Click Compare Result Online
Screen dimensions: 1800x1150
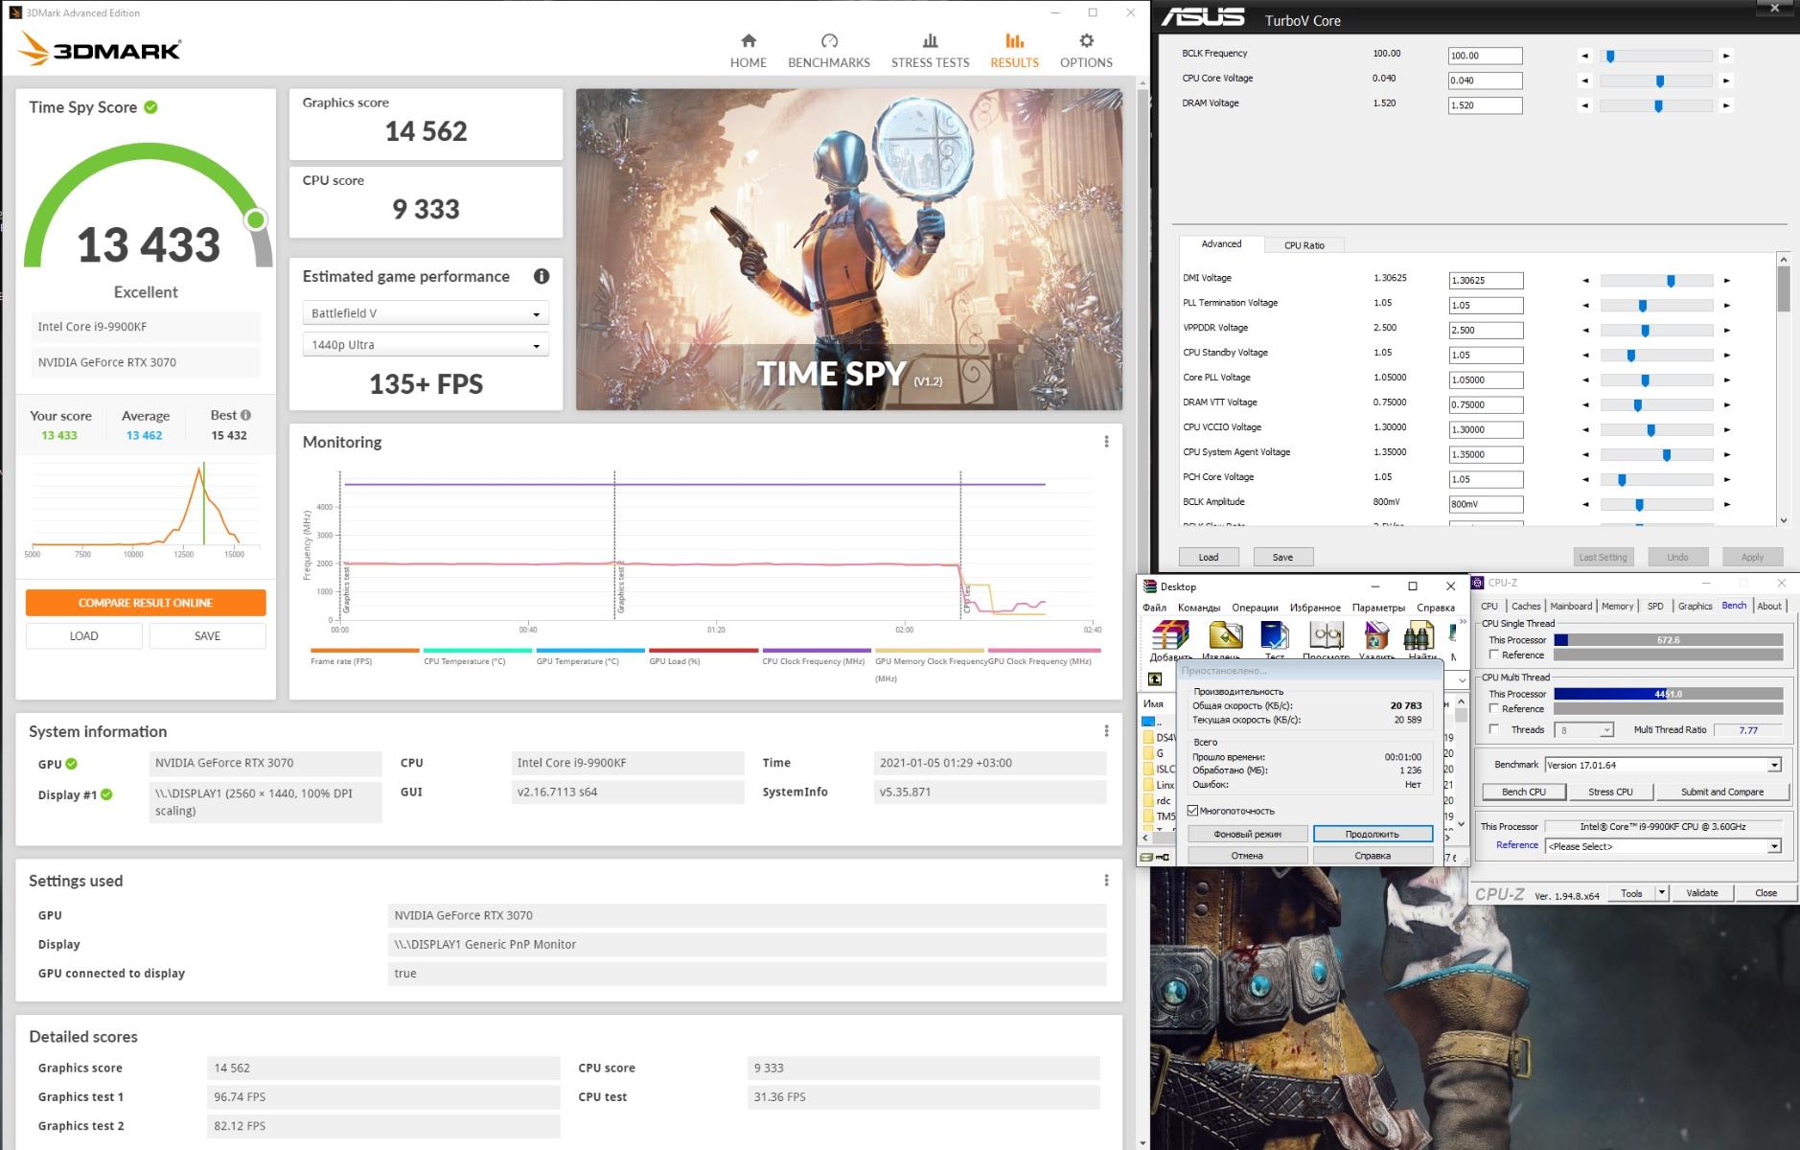pos(146,603)
